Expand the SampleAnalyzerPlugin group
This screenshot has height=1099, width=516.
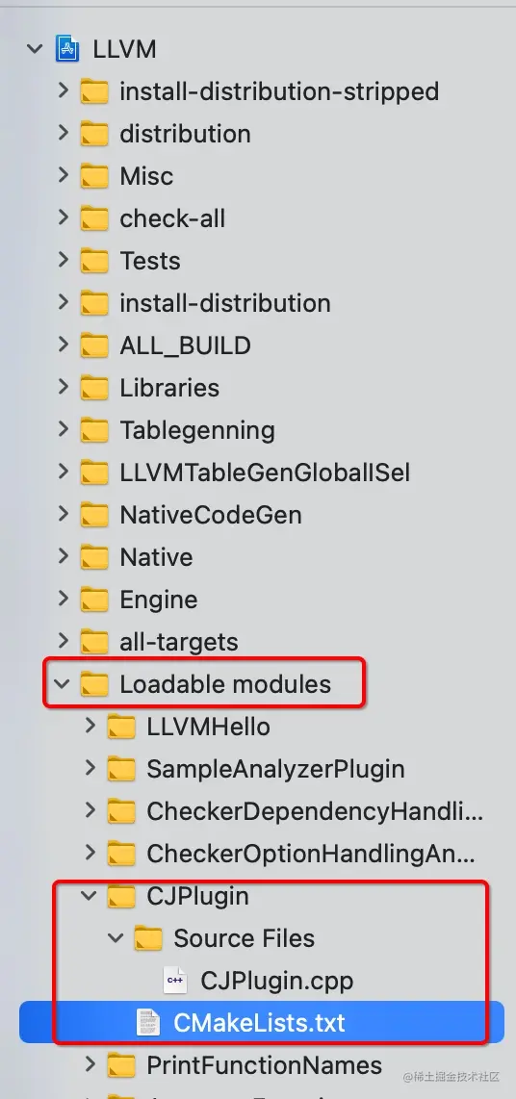(x=90, y=768)
